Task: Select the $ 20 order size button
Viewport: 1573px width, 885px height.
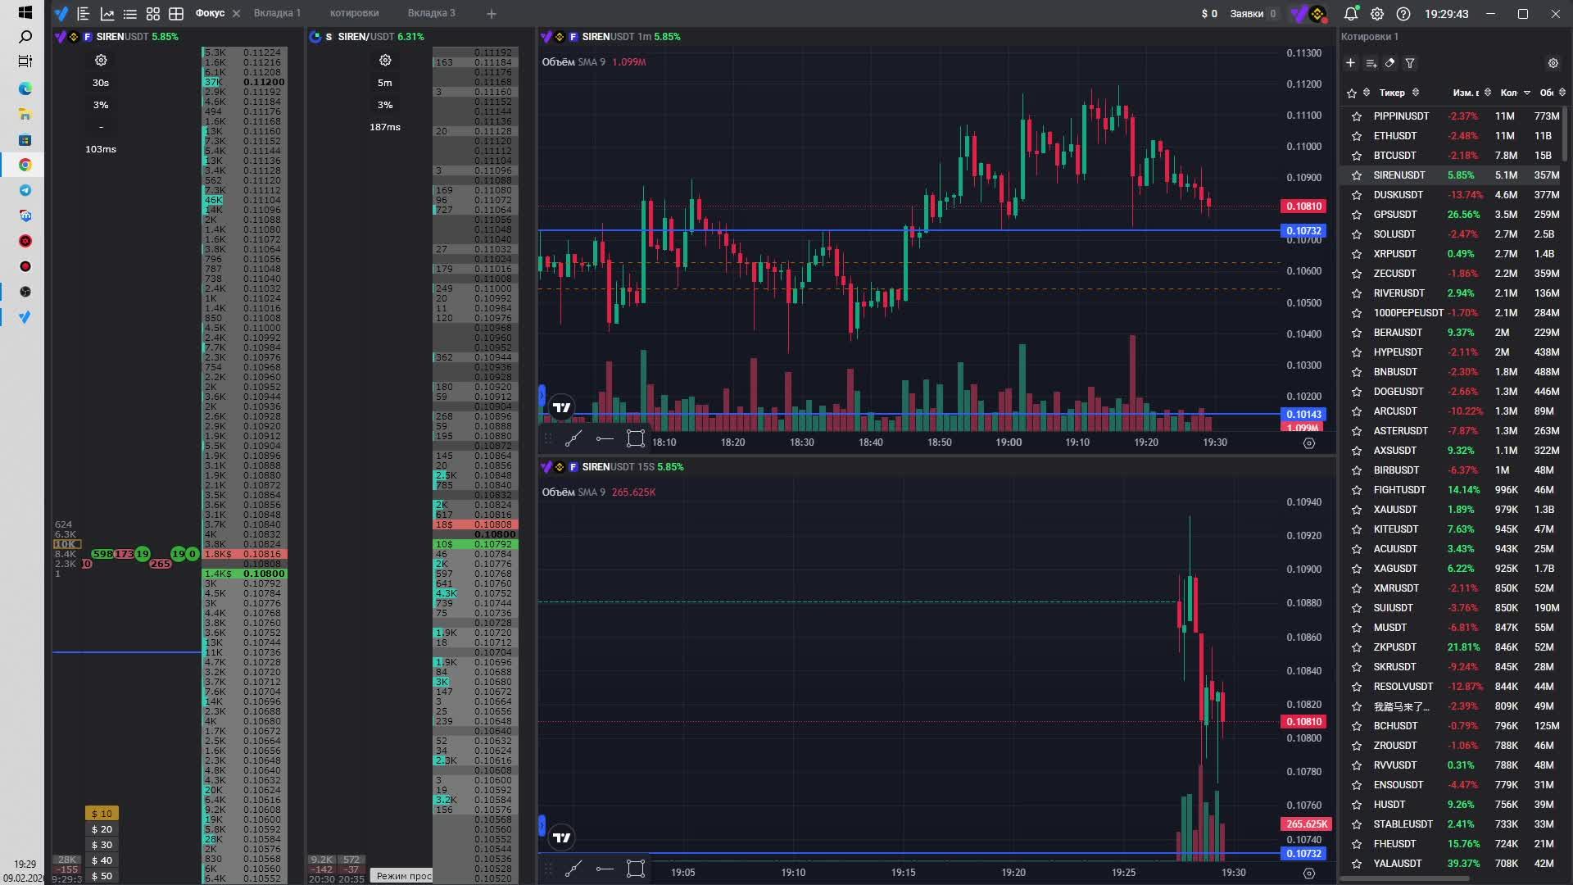Action: click(102, 829)
